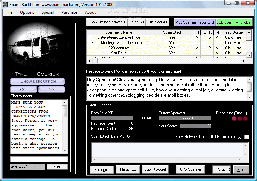The image size is (257, 181).
Task: Go to previous type with << button
Action: click(x=24, y=89)
